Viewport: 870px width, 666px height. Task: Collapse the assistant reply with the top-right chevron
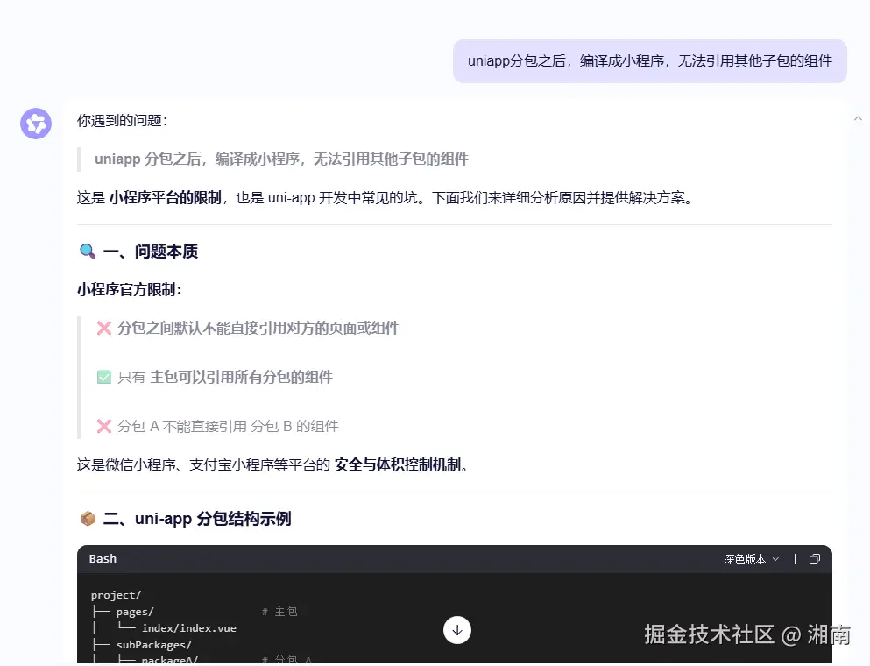(858, 118)
